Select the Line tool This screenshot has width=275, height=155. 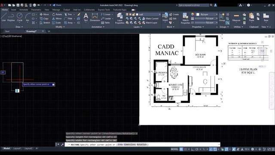3,17
